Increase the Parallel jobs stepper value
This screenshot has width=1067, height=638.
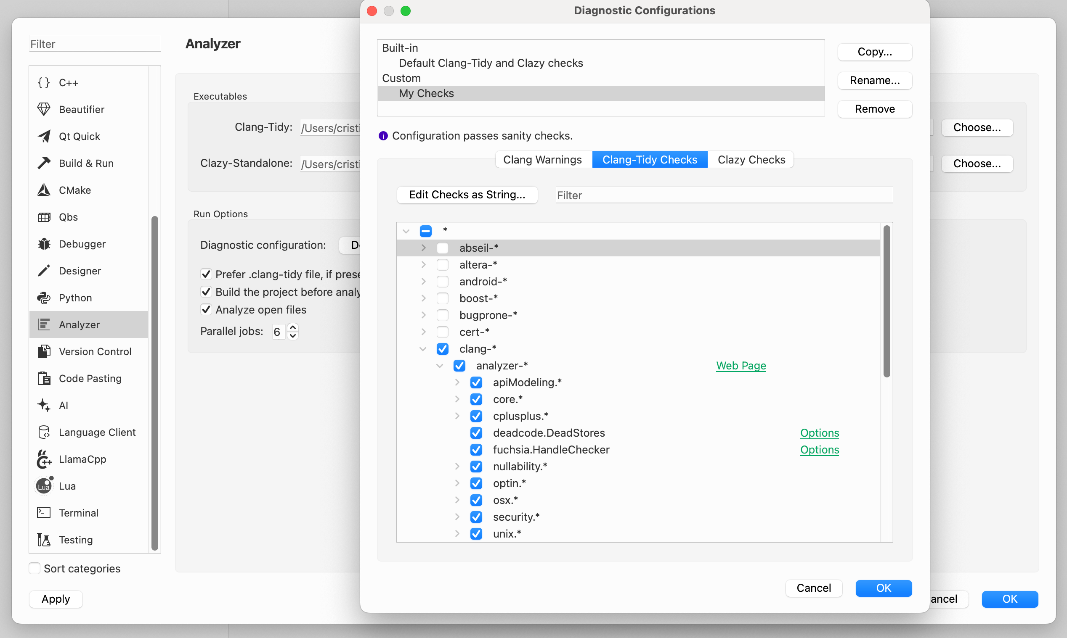click(x=293, y=327)
